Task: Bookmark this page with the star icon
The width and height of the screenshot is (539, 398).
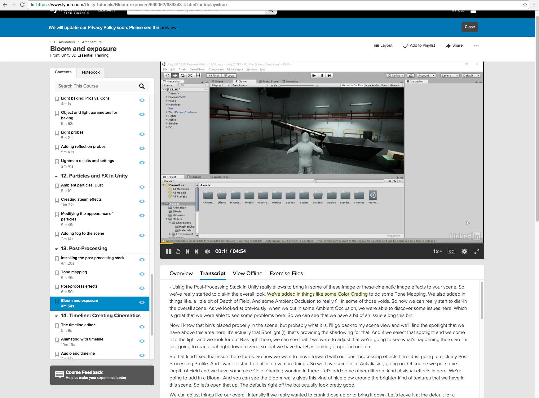Action: click(x=525, y=5)
